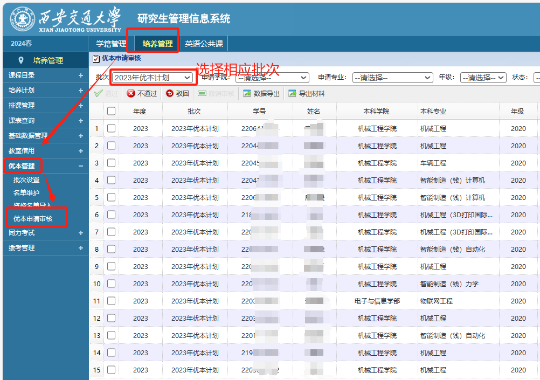Click the green check 通过 icon
Image resolution: width=540 pixels, height=380 pixels.
click(99, 93)
